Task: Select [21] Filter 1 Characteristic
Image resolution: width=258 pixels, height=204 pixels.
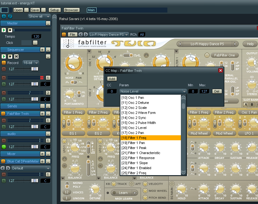Action: [151, 153]
